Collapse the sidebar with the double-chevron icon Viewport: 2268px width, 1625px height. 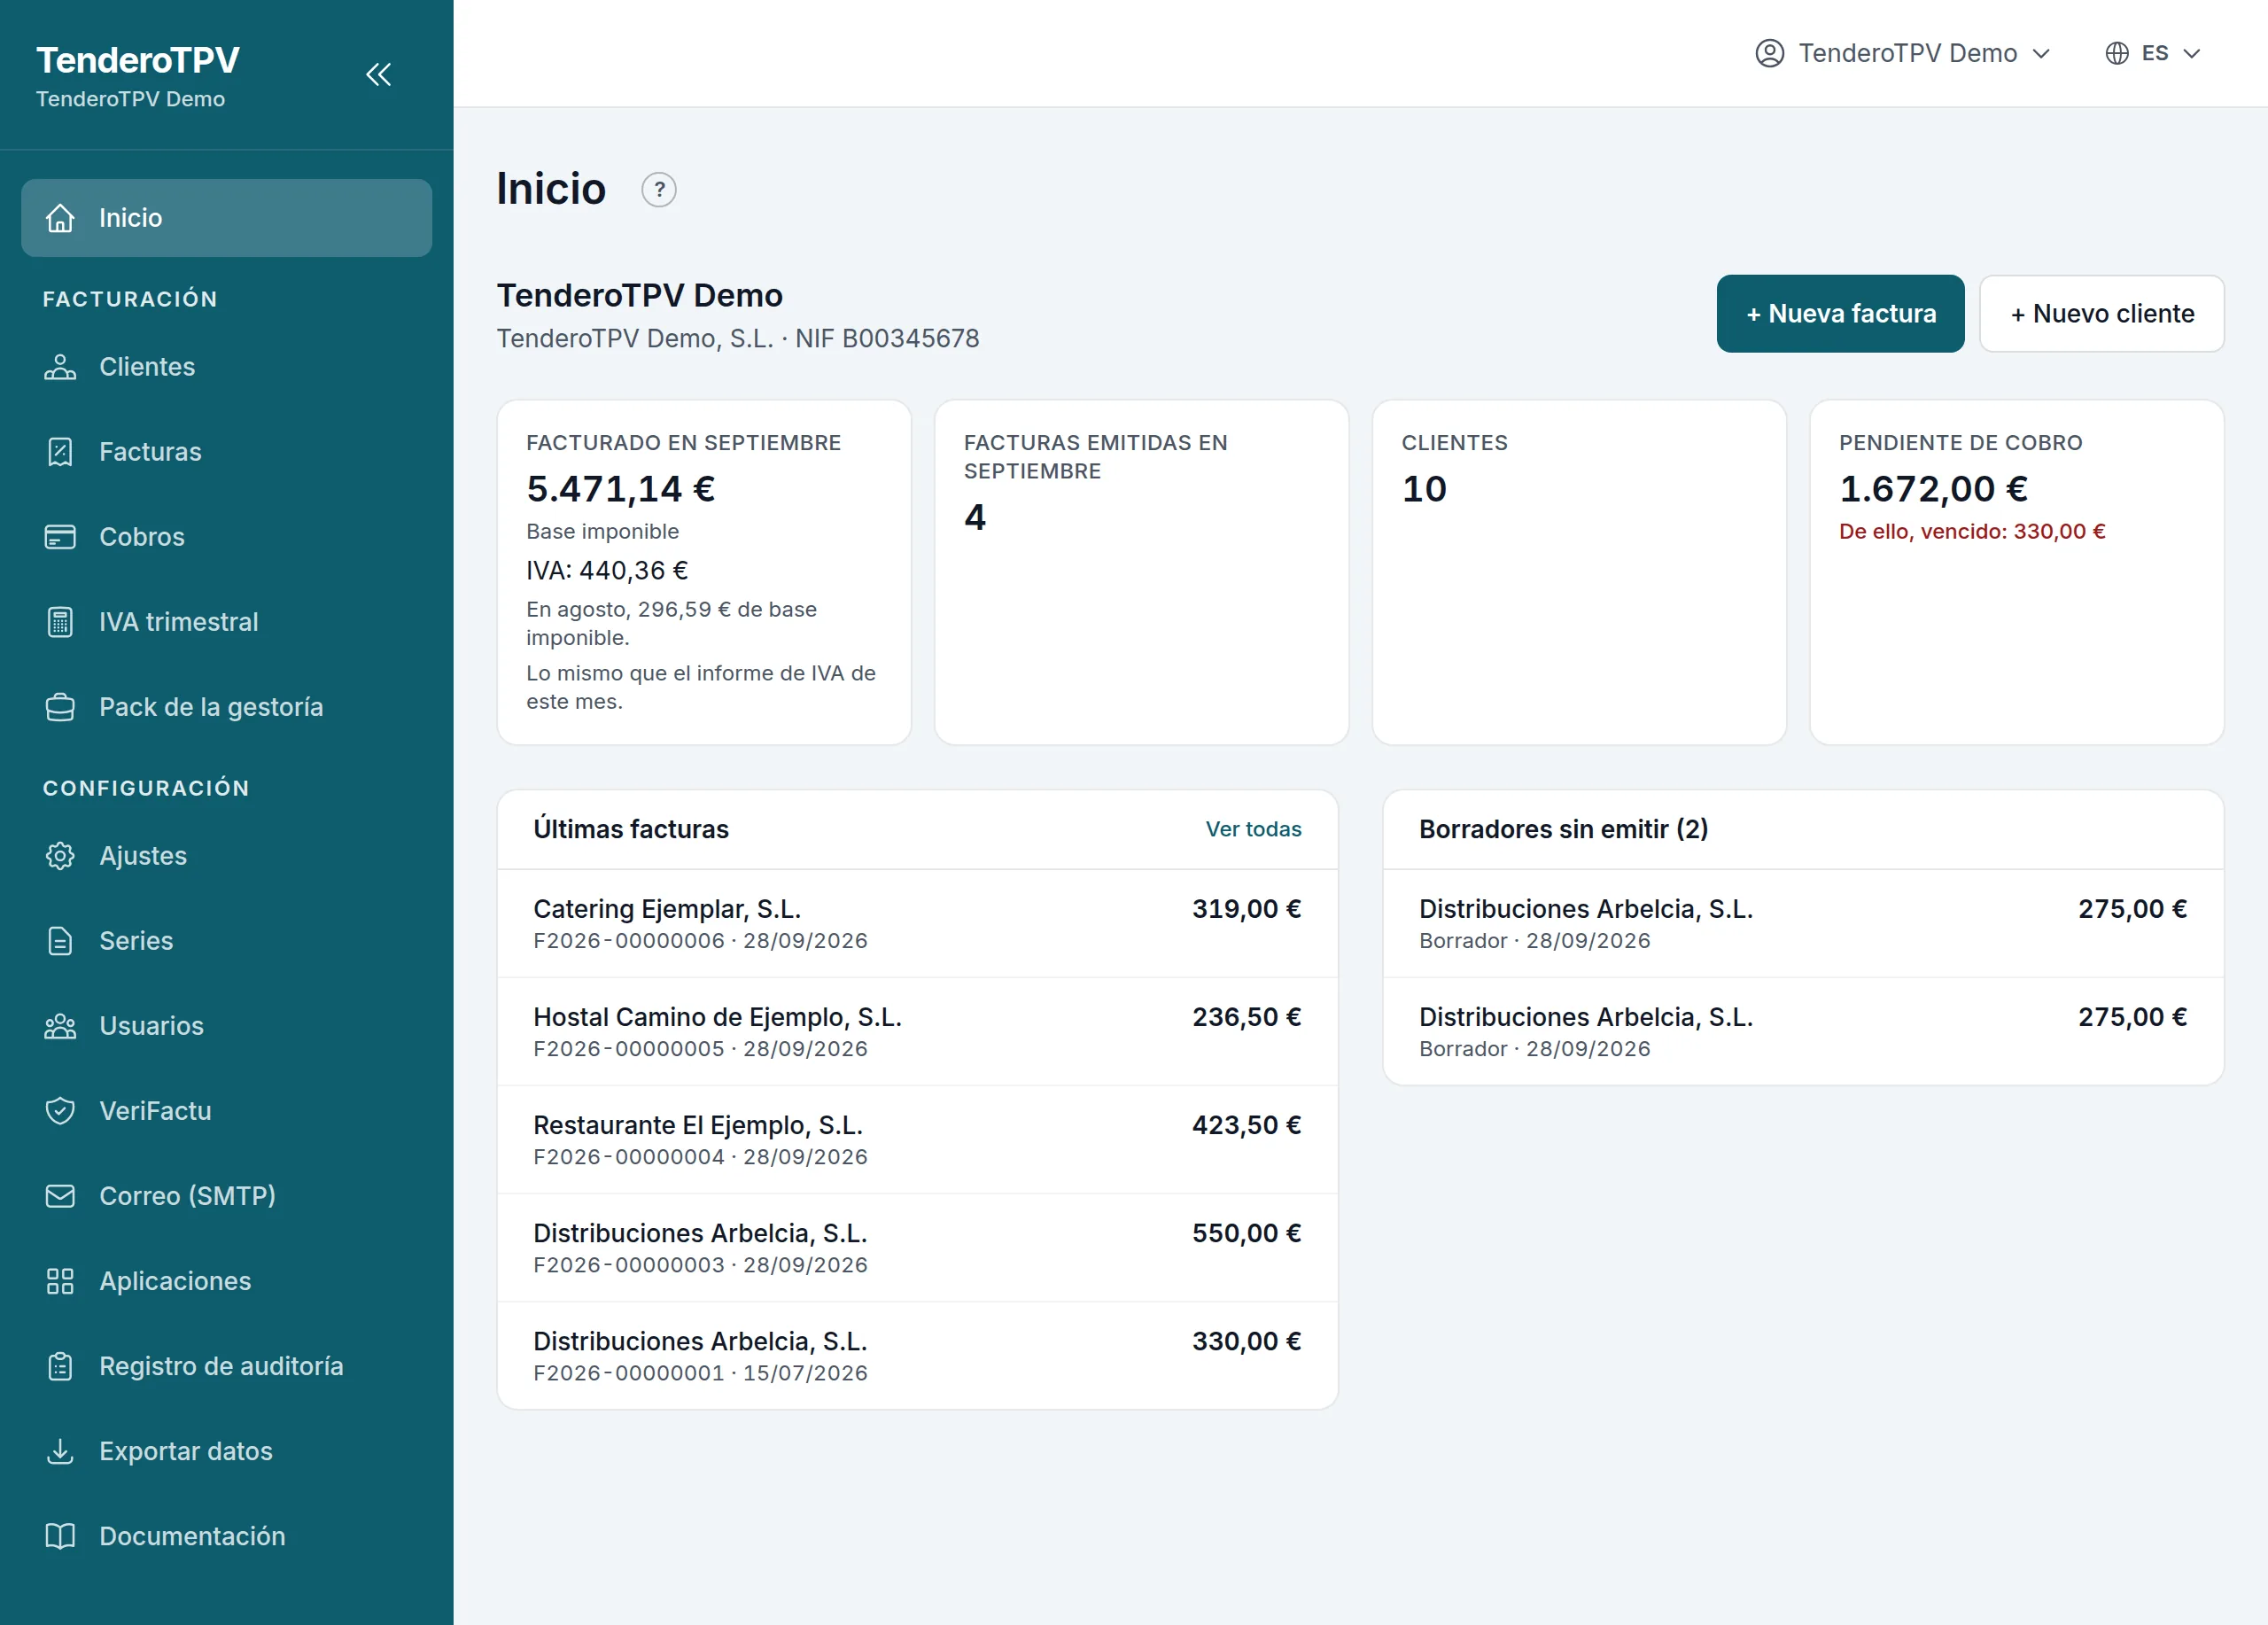378,74
